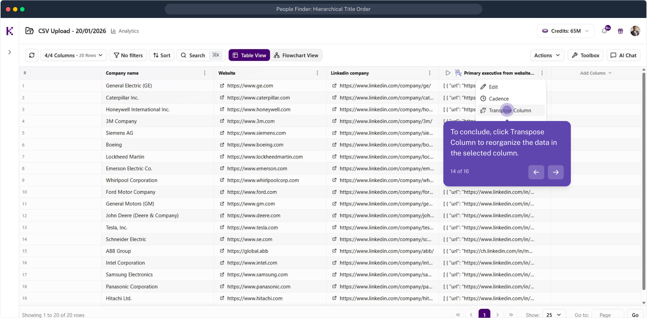Click external link icon for lockheedmartin.com
Screen dimensions: 647x318
[222, 157]
